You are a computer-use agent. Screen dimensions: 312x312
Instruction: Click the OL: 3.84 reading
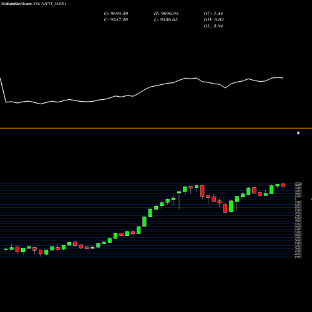click(213, 26)
